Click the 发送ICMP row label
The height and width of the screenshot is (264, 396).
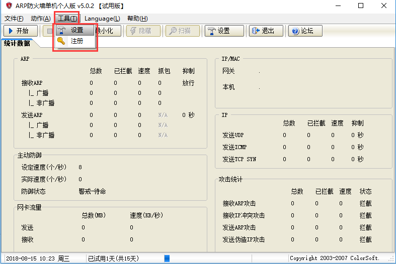pos(234,147)
